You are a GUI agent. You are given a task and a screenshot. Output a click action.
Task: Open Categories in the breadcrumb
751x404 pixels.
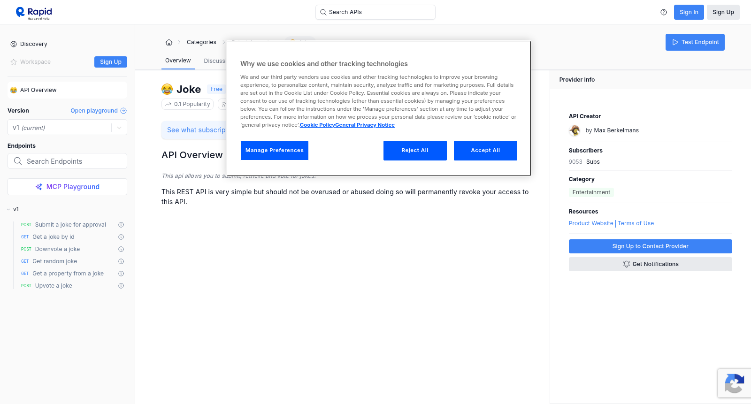point(201,42)
